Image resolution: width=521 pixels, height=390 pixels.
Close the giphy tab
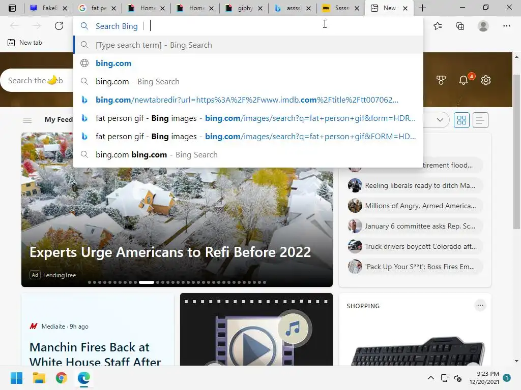(x=260, y=8)
